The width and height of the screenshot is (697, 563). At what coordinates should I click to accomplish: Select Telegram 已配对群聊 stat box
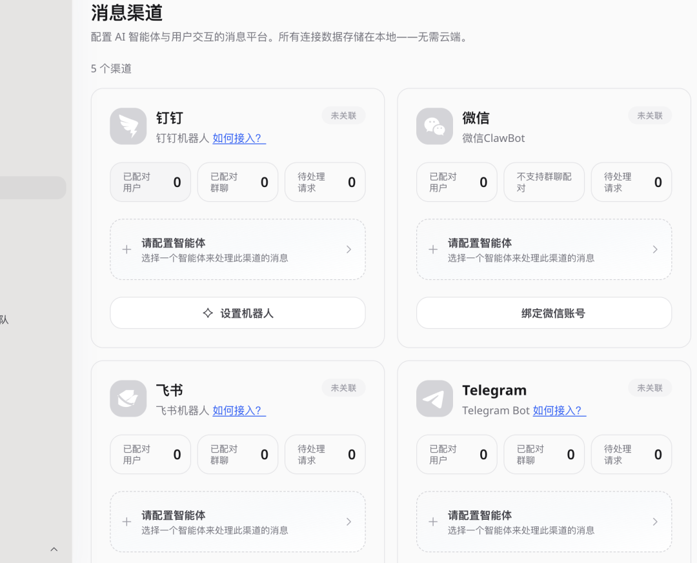[x=543, y=455]
